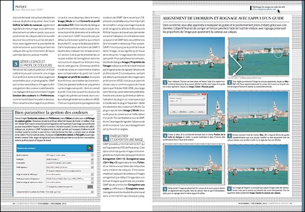Click the step 3 photo with guide dialog
The image size is (305, 212).
(x=194, y=111)
